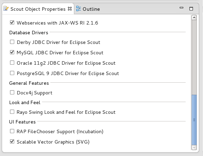Enable Rayo Swing Look and Feel checkbox
Screen dimensions: 203x156
tap(12, 112)
